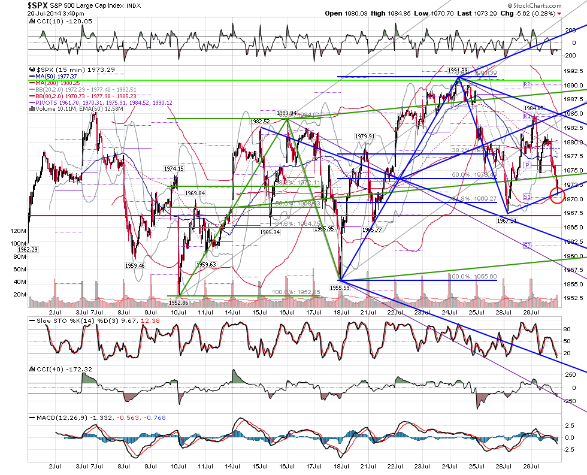Image resolution: width=587 pixels, height=475 pixels.
Task: Click the line icon beside CCI(10)
Action: tap(32, 22)
